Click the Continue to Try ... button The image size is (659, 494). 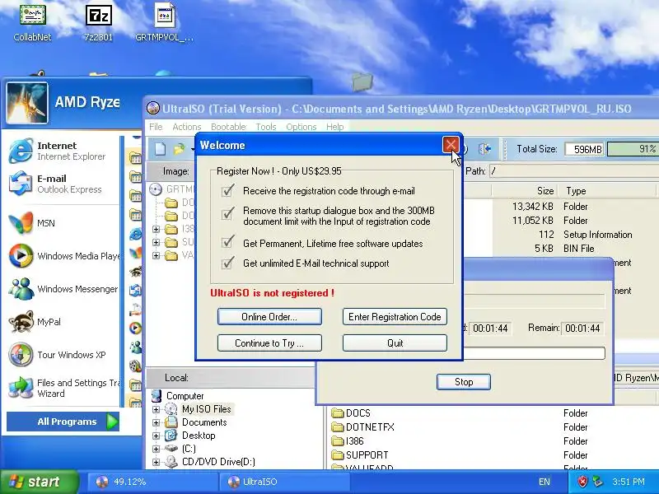click(x=269, y=343)
